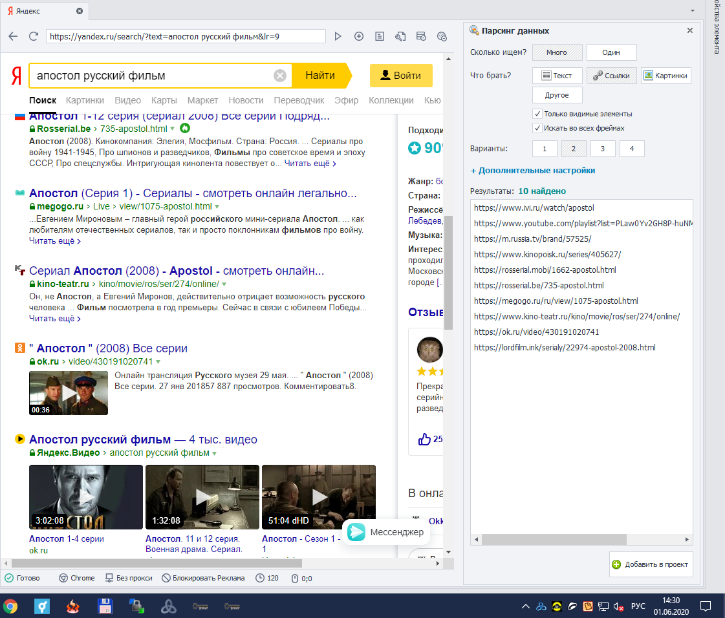The width and height of the screenshot is (725, 618).
Task: Click the Без прокси status entry
Action: 129,578
